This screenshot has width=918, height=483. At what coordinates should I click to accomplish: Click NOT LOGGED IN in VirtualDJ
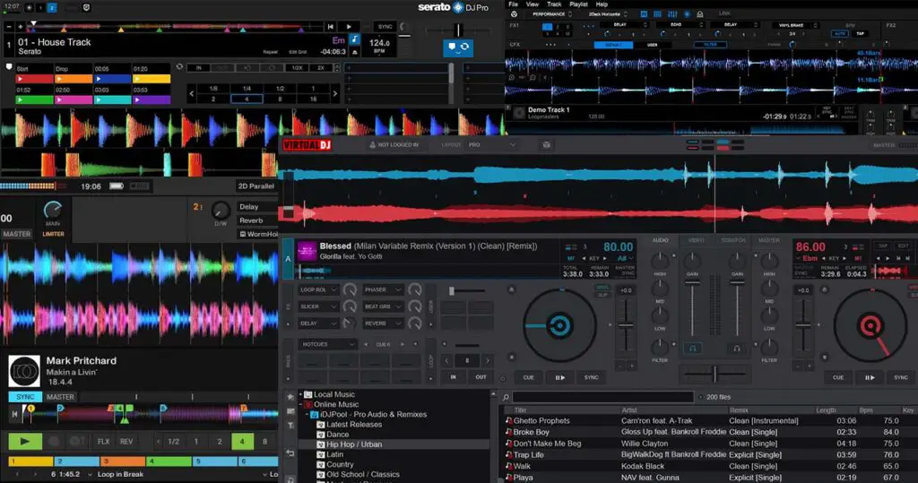[394, 144]
